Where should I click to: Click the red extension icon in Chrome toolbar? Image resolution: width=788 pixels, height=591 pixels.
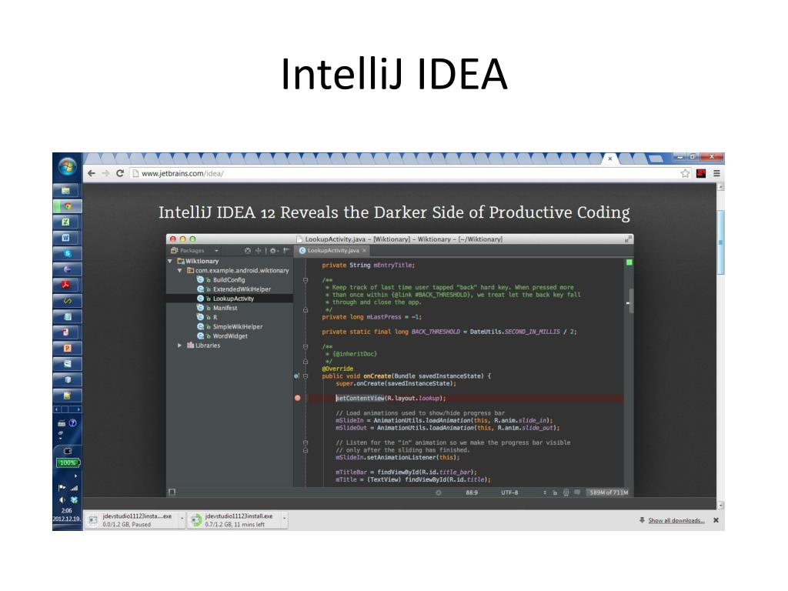(701, 173)
